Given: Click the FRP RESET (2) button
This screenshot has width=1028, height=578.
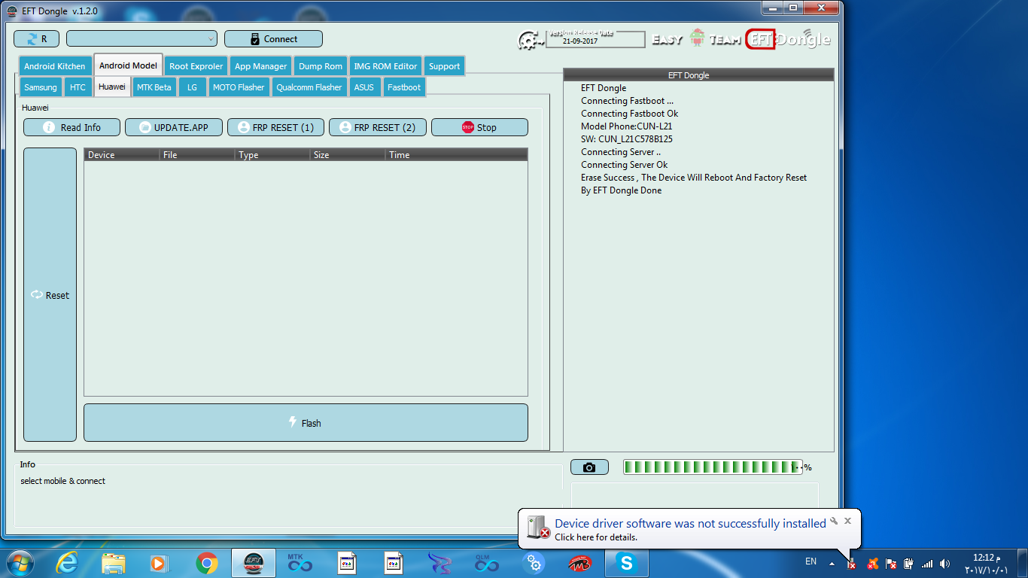Looking at the screenshot, I should [378, 127].
